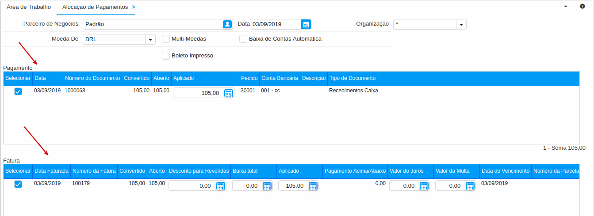Open calculator for Desconto para Revendas
This screenshot has height=216, width=594.
pos(220,186)
